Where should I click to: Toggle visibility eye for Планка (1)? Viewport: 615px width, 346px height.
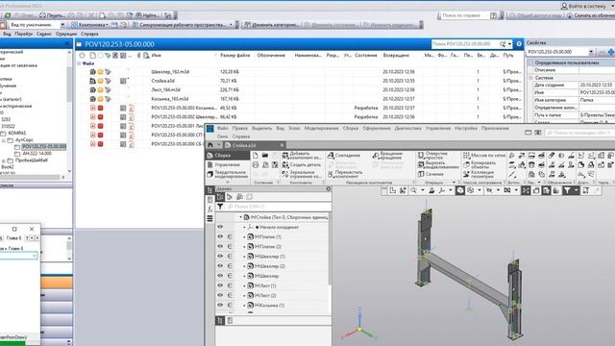click(x=220, y=236)
